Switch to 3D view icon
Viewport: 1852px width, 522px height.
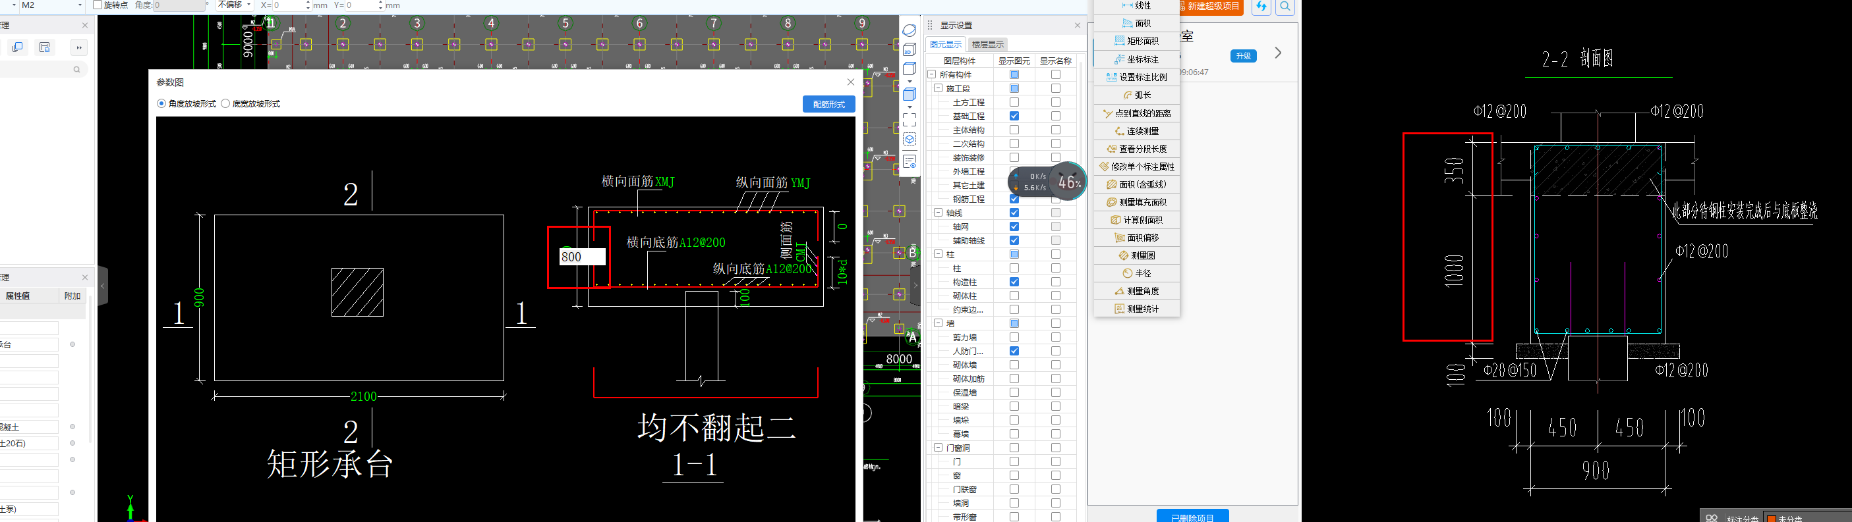910,49
